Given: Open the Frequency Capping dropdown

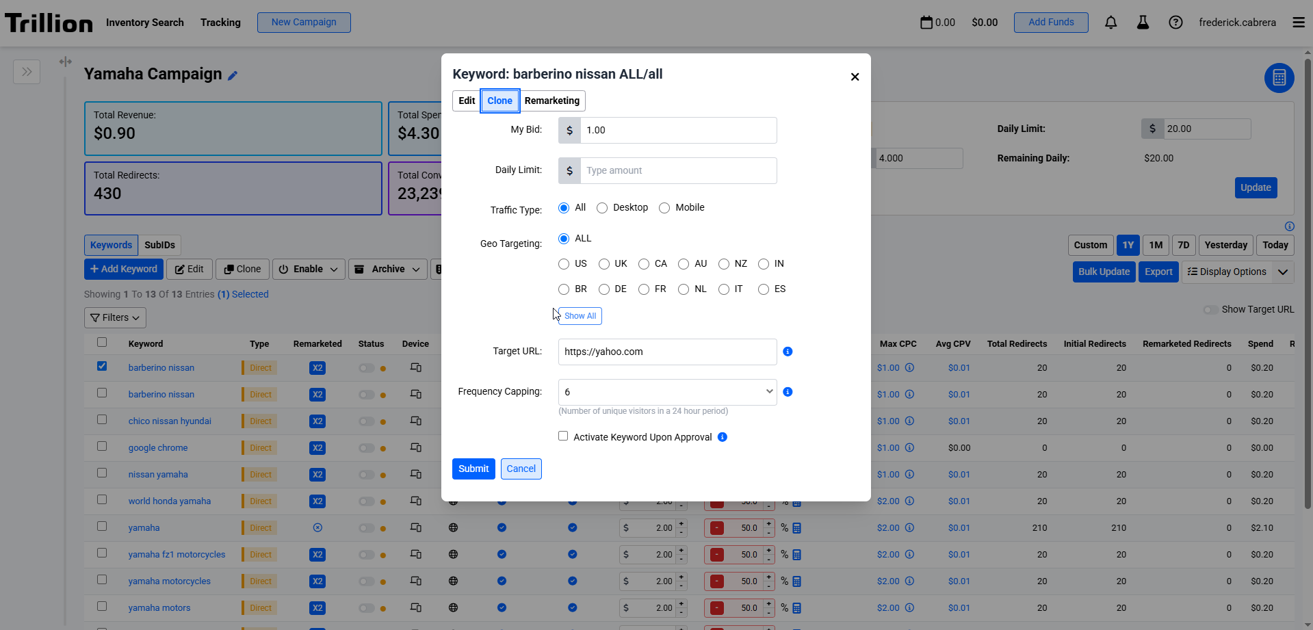Looking at the screenshot, I should 667,392.
